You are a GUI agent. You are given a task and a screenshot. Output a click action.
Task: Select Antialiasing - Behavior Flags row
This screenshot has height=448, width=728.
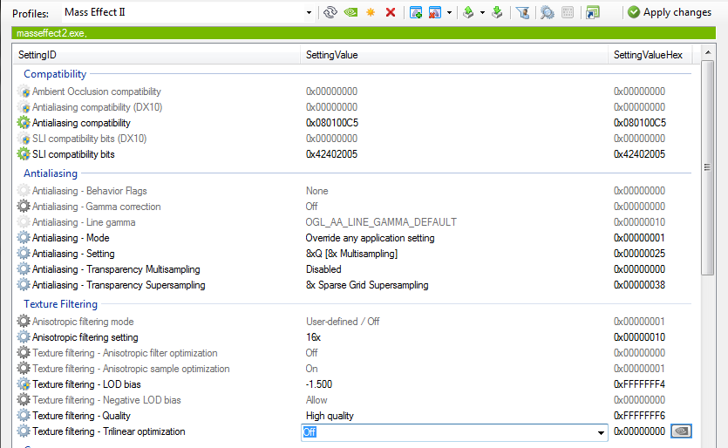coord(353,191)
